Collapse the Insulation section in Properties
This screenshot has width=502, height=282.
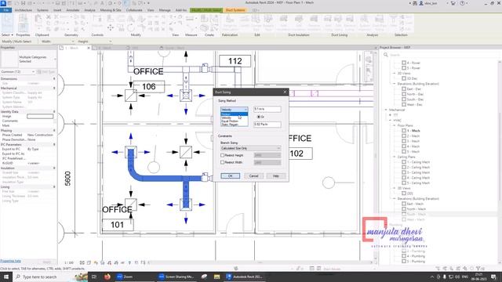point(54,168)
